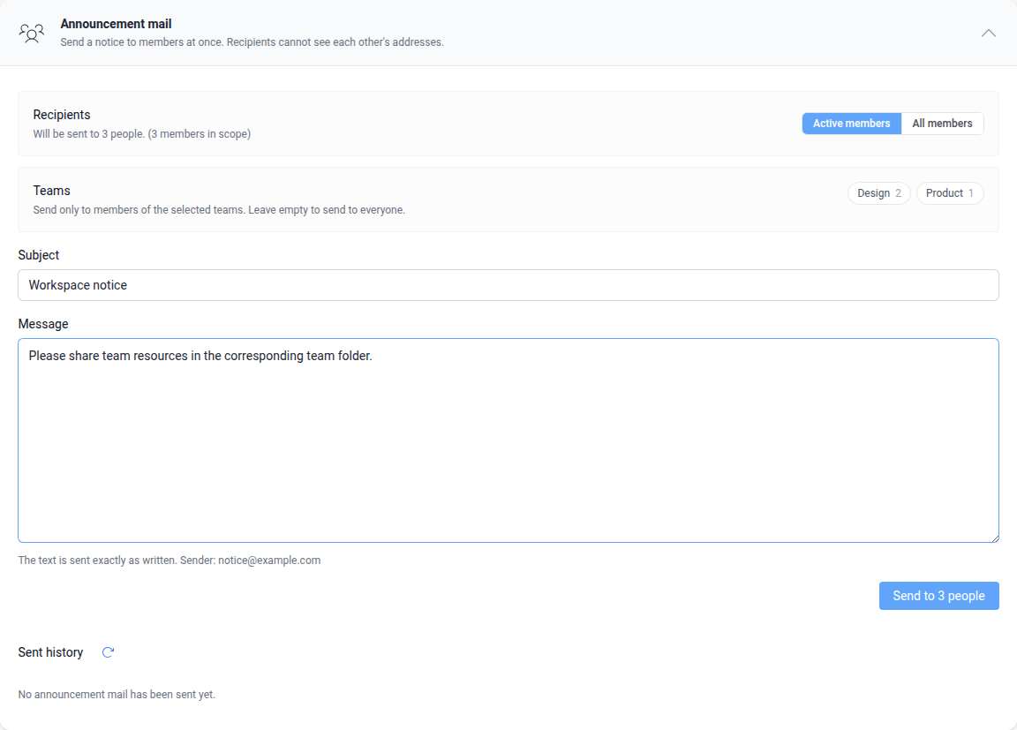Click the 'Recipients cannot see each other's addresses' subtitle
The width and height of the screenshot is (1017, 730).
(335, 42)
